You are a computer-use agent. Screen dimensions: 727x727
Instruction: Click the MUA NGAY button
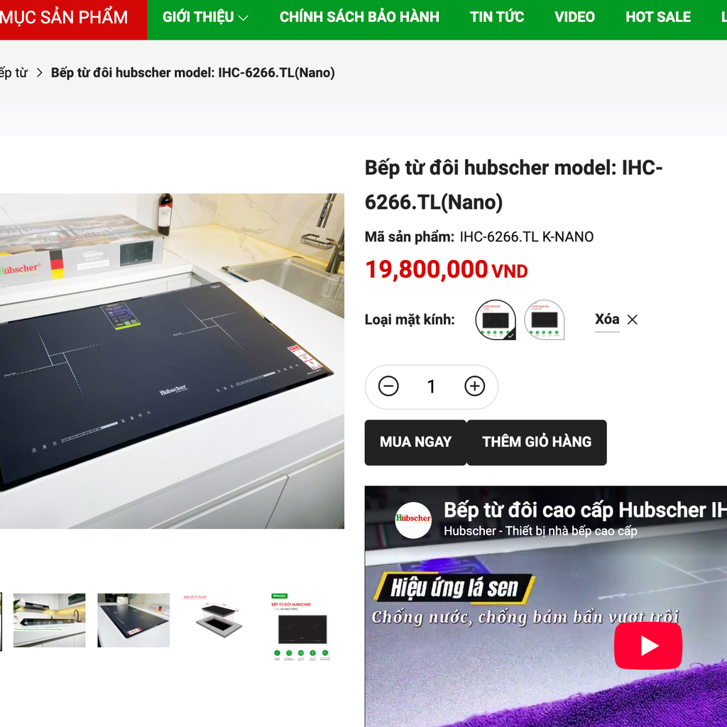415,442
